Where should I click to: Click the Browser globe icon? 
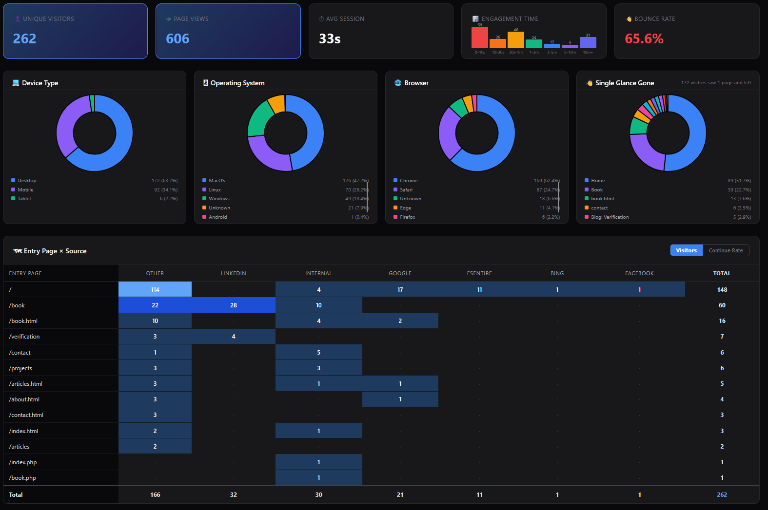click(398, 83)
